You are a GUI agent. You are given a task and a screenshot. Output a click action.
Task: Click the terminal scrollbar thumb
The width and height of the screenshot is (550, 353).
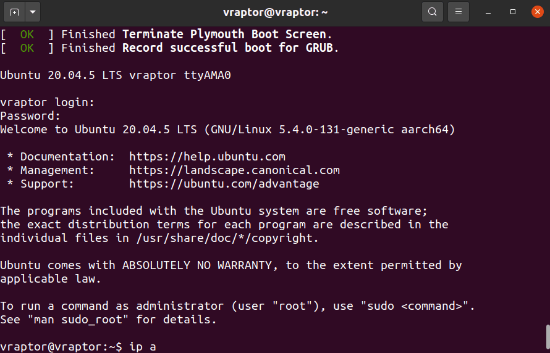tap(548, 338)
